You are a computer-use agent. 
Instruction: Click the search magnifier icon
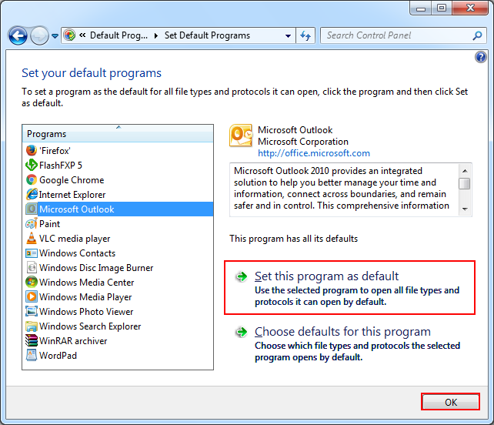tap(477, 35)
